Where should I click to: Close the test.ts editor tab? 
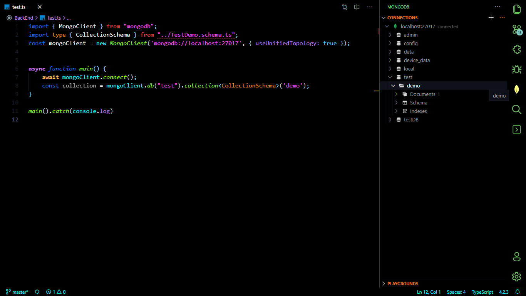[x=40, y=7]
